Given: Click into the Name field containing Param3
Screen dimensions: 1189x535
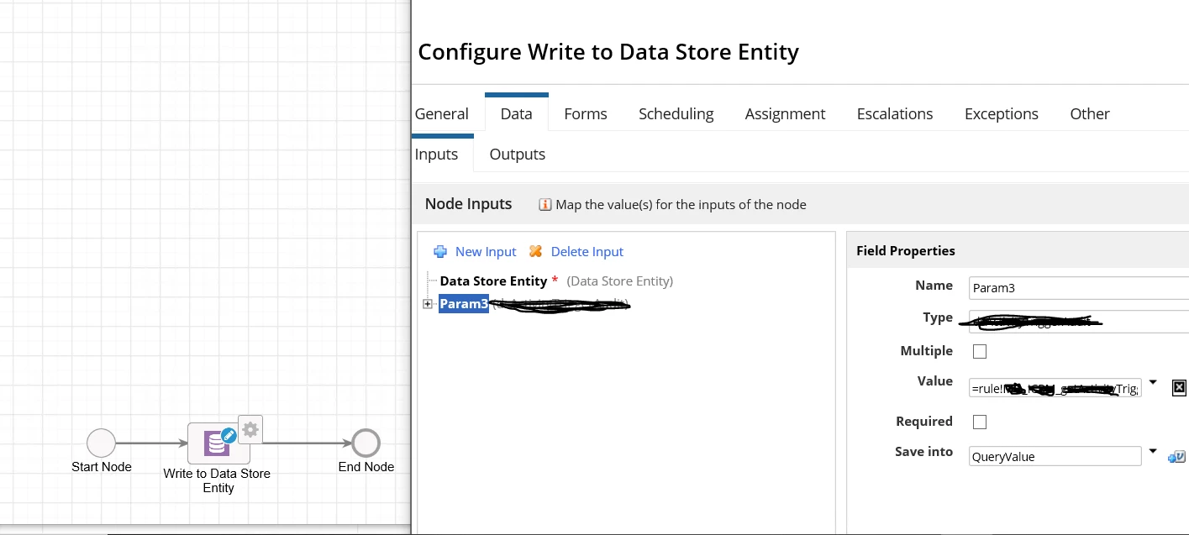Looking at the screenshot, I should [x=1079, y=287].
